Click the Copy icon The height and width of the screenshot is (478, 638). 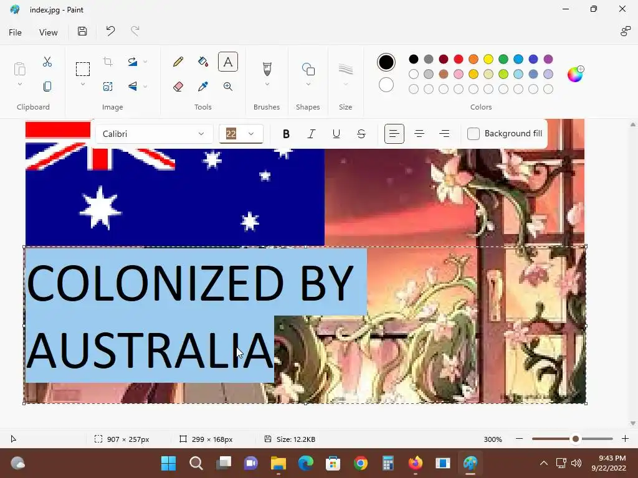tap(47, 87)
